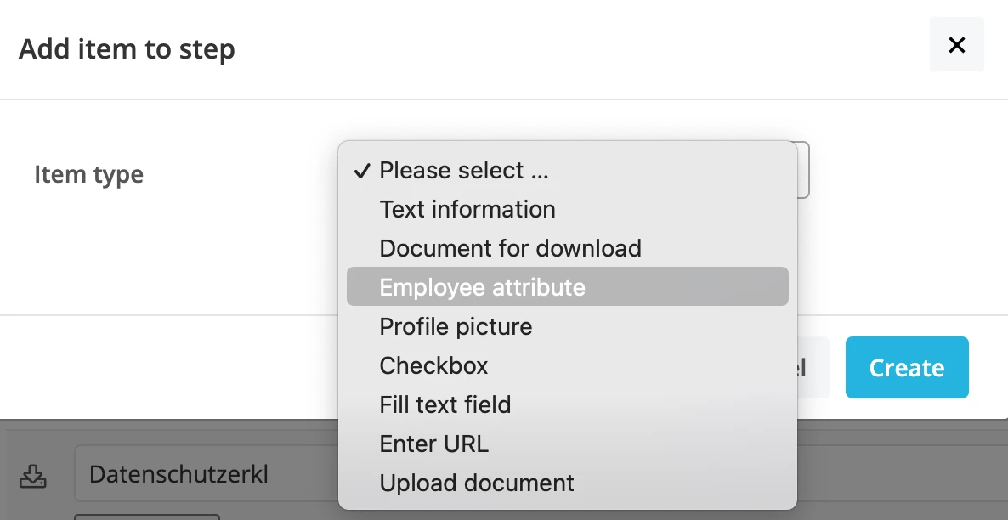Click the blue Create button
Viewport: 1008px width, 520px height.
point(906,368)
